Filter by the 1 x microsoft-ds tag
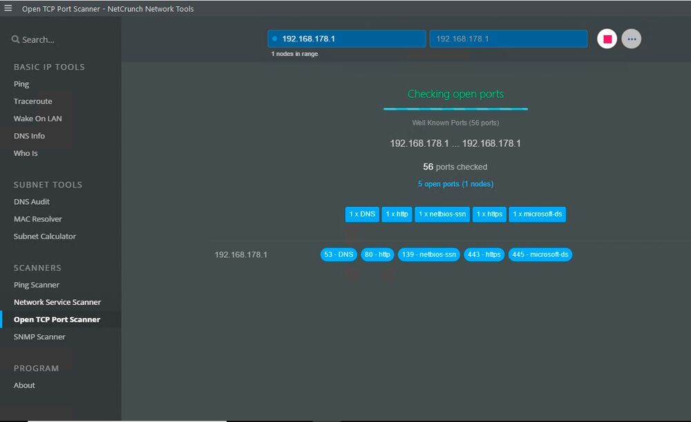Screen dimensions: 691x422 538,214
